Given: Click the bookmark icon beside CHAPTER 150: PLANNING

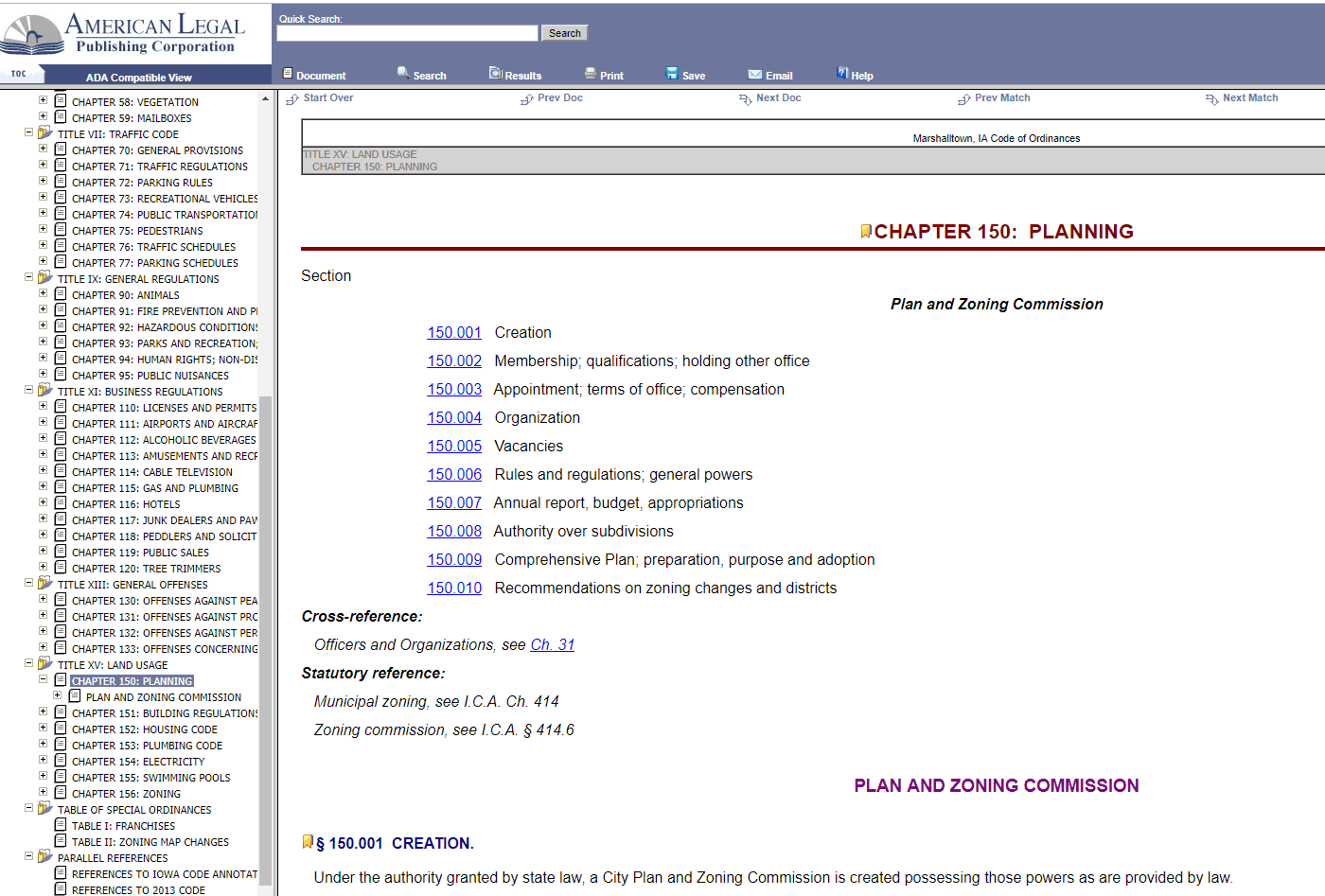Looking at the screenshot, I should pos(864,230).
